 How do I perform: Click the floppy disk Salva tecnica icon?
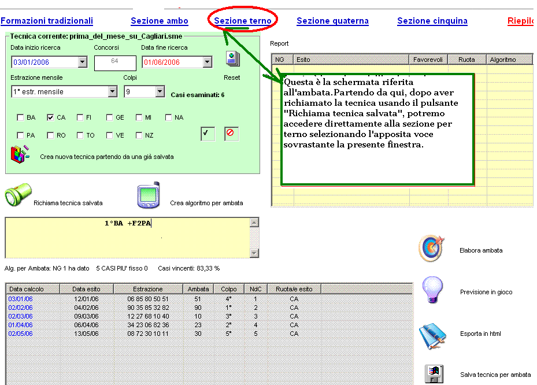(434, 374)
